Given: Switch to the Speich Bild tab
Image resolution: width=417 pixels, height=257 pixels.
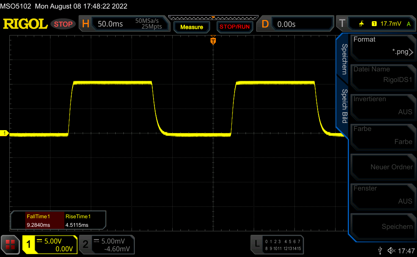Looking at the screenshot, I should (x=343, y=106).
